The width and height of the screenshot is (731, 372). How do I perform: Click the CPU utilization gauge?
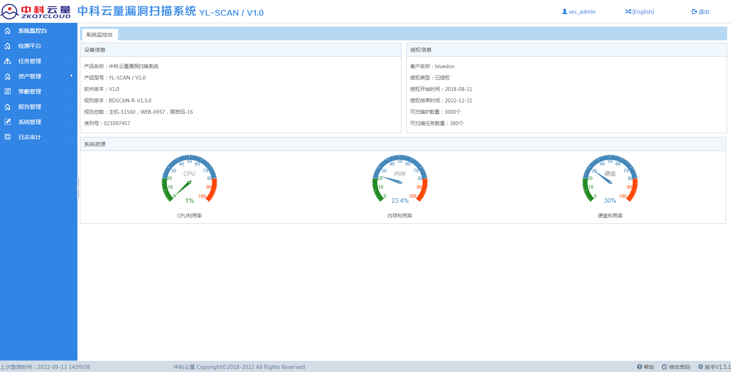189,180
